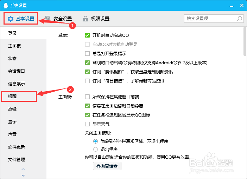
Task: Uncheck 在任务栏通知区域显示QQ图标
Action: tap(87, 115)
